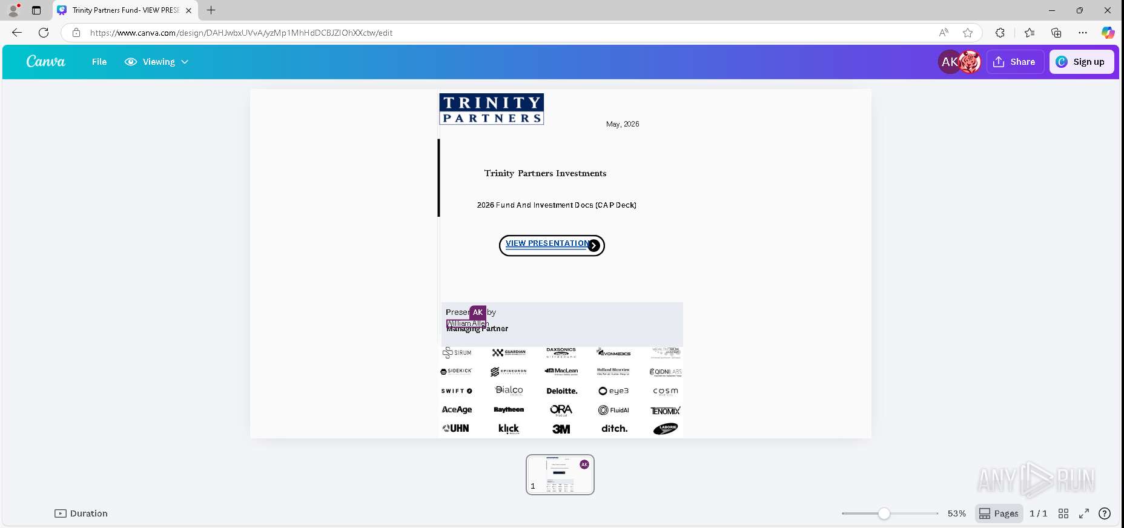Click the Canva home logo
Viewport: 1124px width, 528px height.
(x=45, y=62)
